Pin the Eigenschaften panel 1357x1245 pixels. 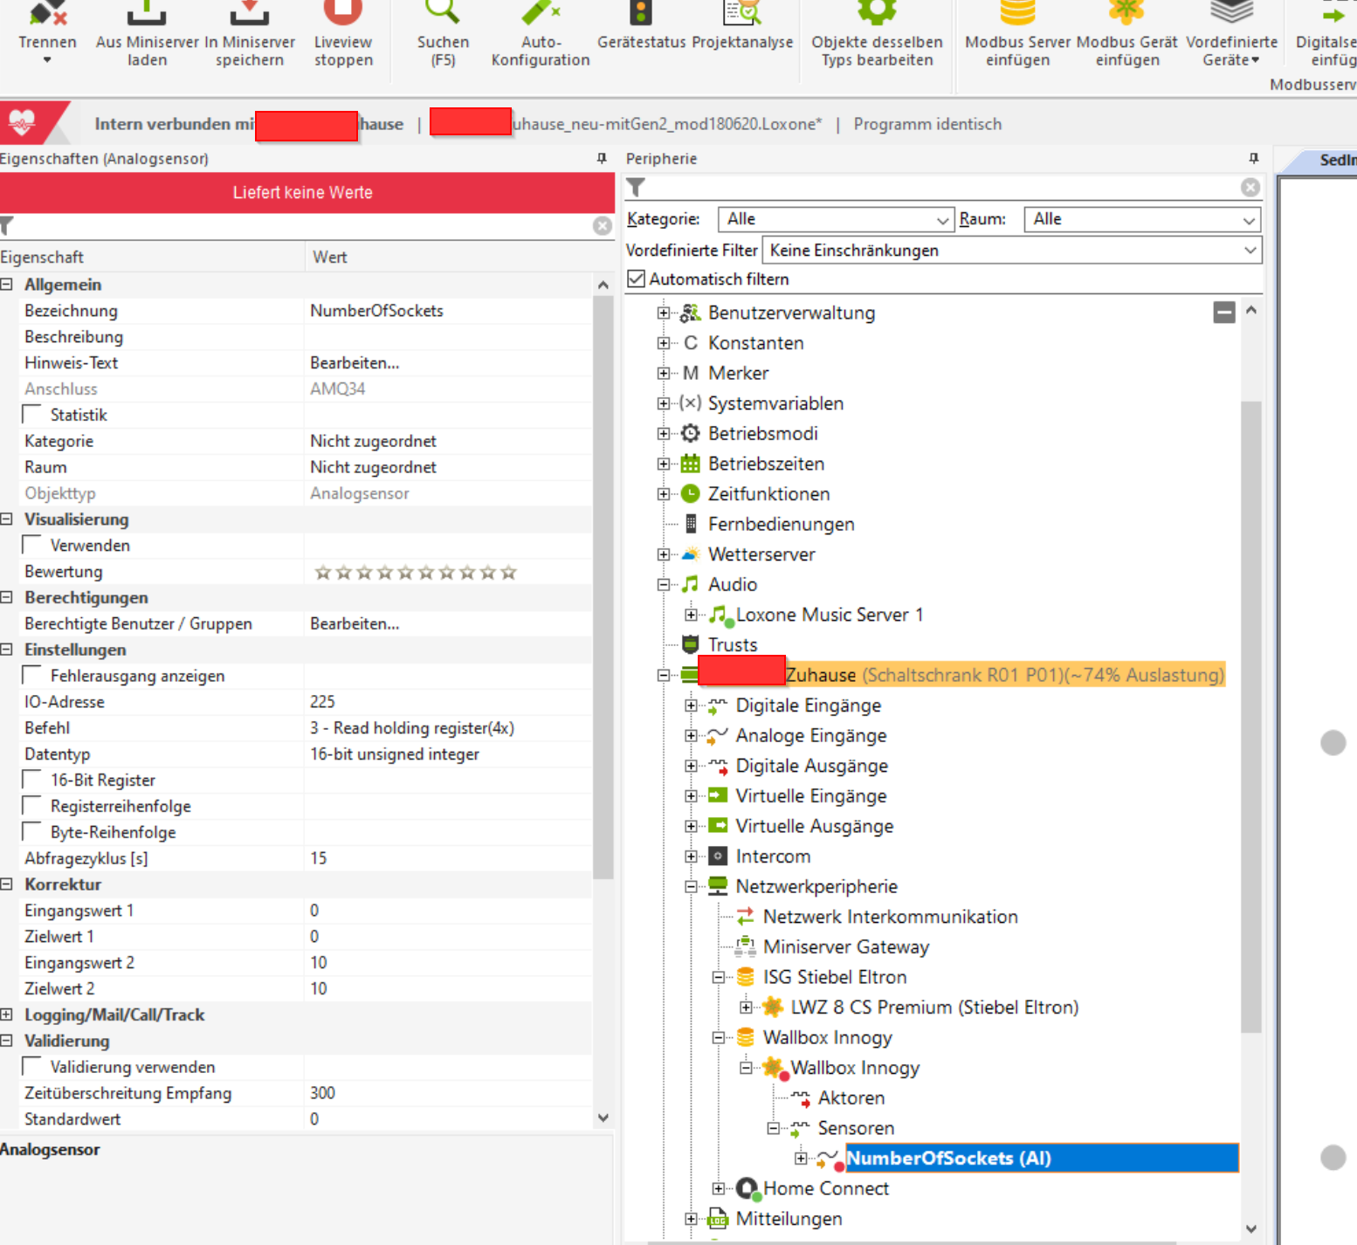click(x=602, y=158)
